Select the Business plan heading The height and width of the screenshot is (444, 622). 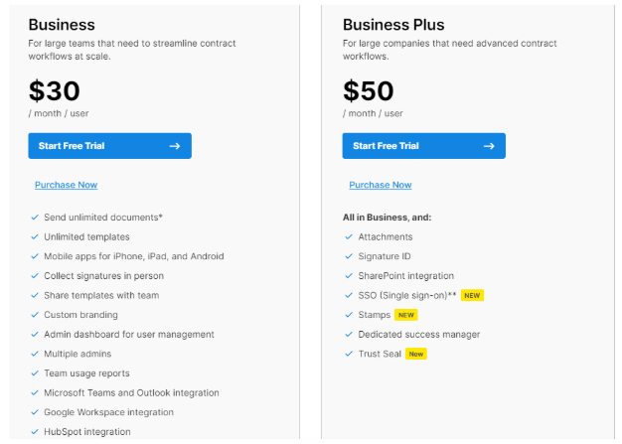[x=62, y=25]
